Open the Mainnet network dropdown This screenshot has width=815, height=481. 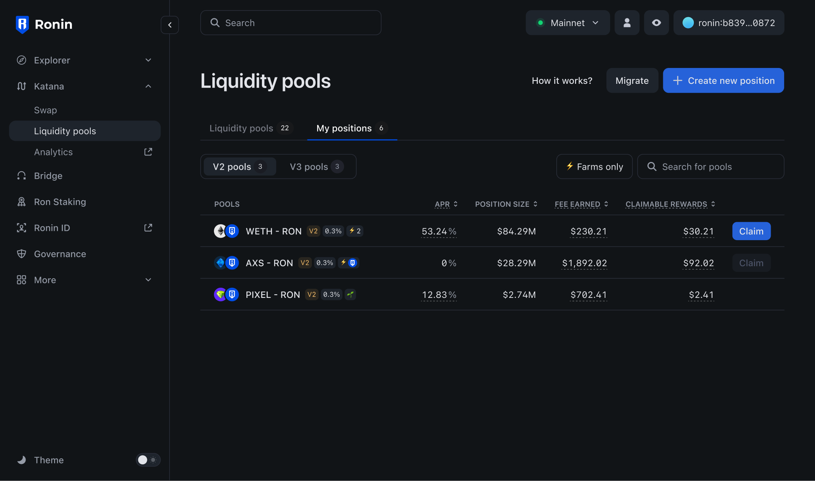point(567,23)
